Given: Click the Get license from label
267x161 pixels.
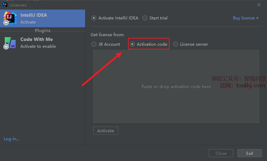Looking at the screenshot, I should [x=107, y=35].
